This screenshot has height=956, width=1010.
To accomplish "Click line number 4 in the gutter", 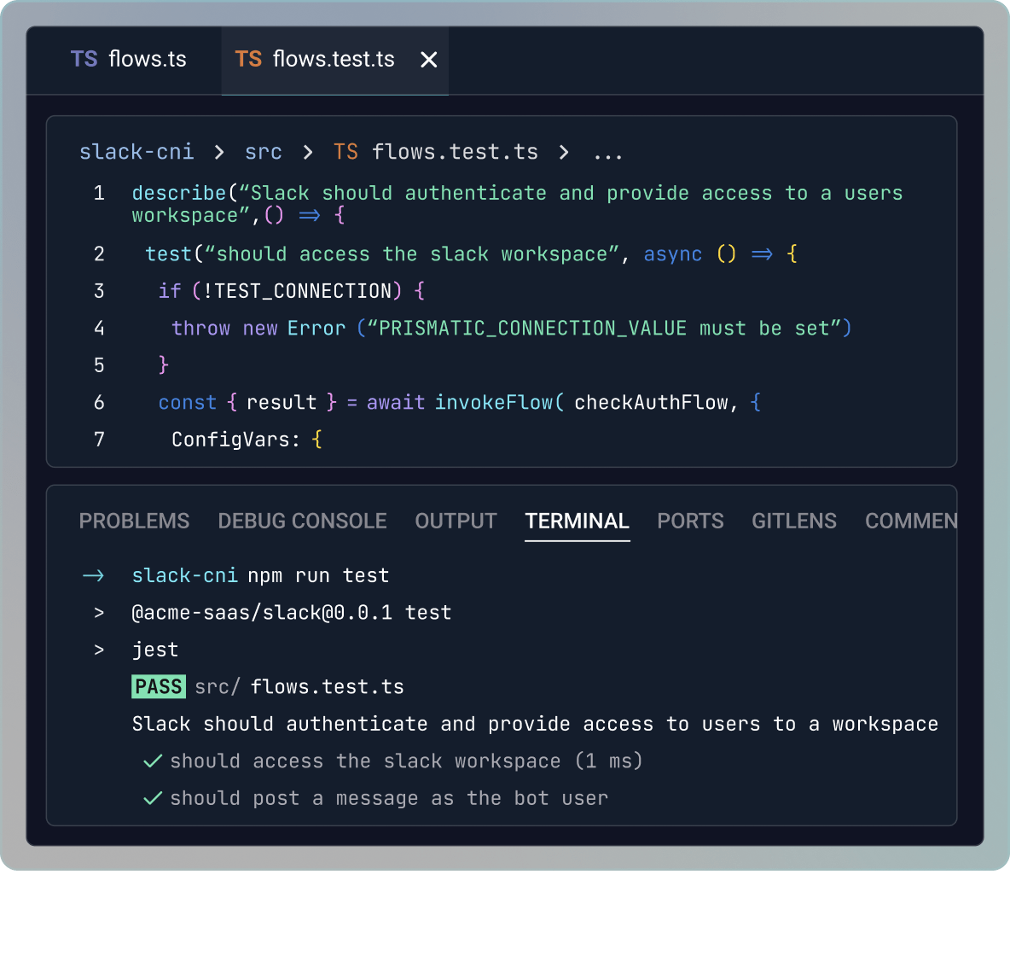I will pyautogui.click(x=99, y=329).
